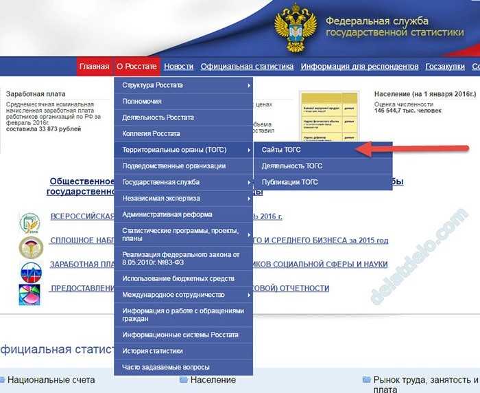
Task: Choose Полномочия from the dropdown menu
Action: click(183, 101)
